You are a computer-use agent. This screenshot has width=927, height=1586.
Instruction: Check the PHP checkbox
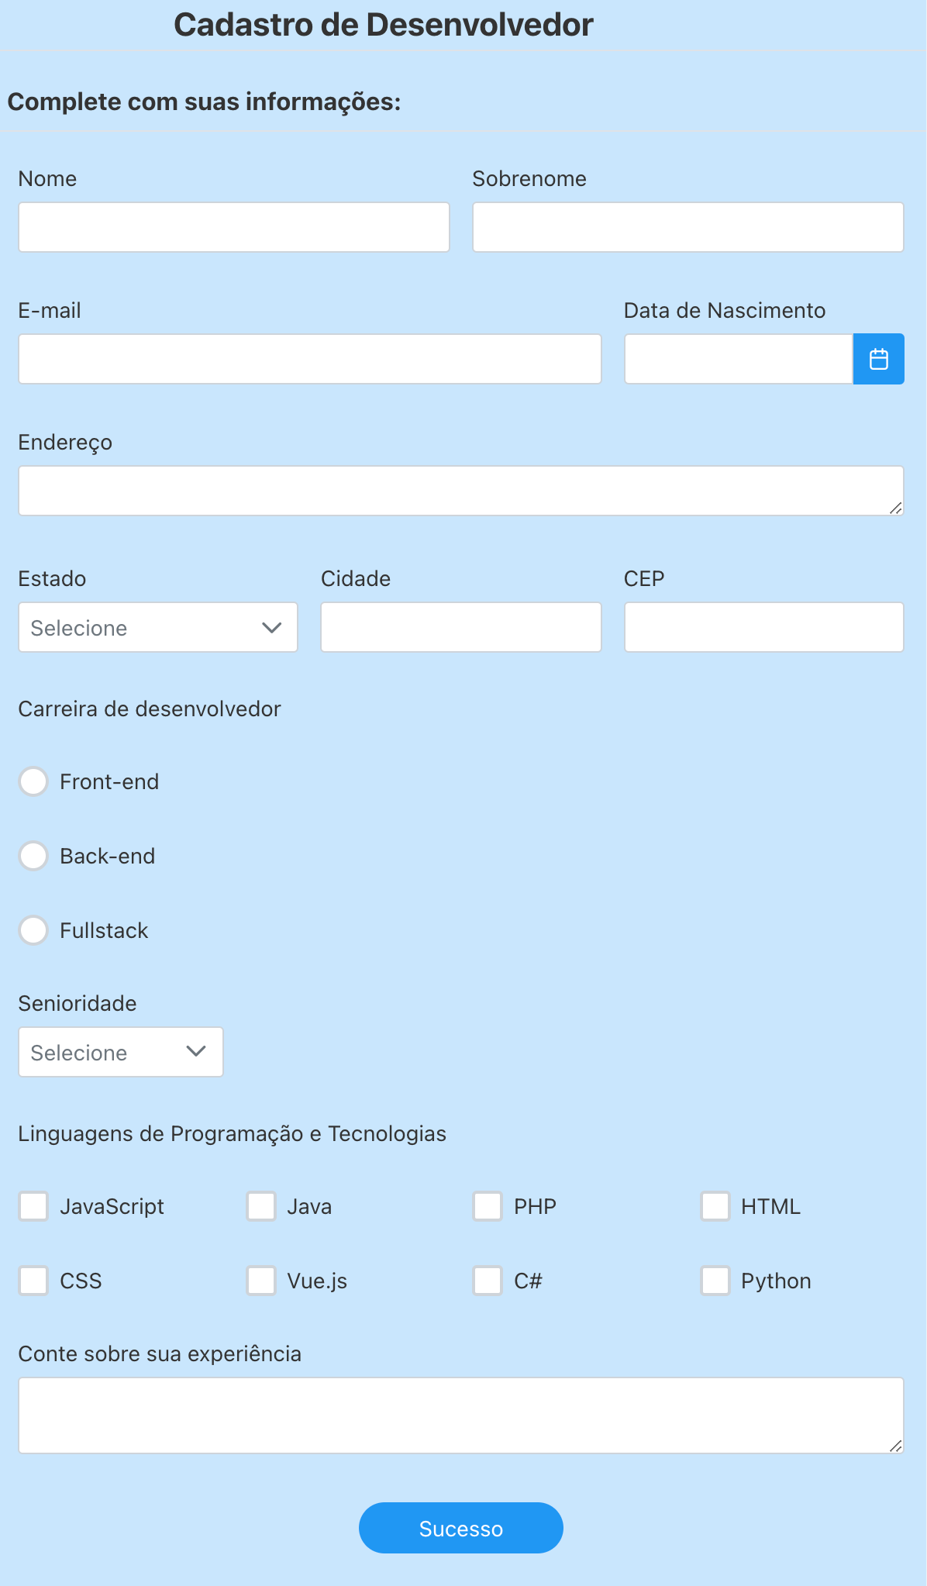tap(488, 1206)
